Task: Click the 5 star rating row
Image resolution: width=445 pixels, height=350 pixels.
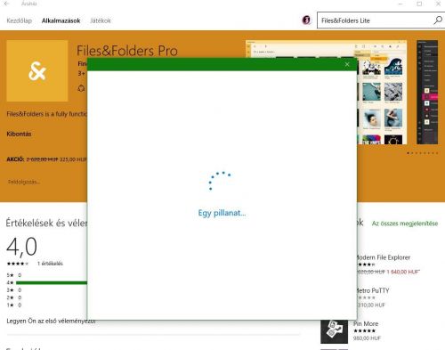Action: pos(14,275)
